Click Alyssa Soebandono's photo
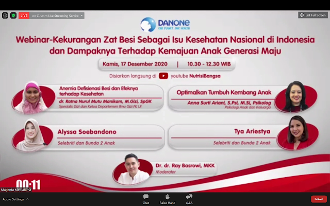Image resolution: width=330 pixels, height=206 pixels. pos(31,134)
